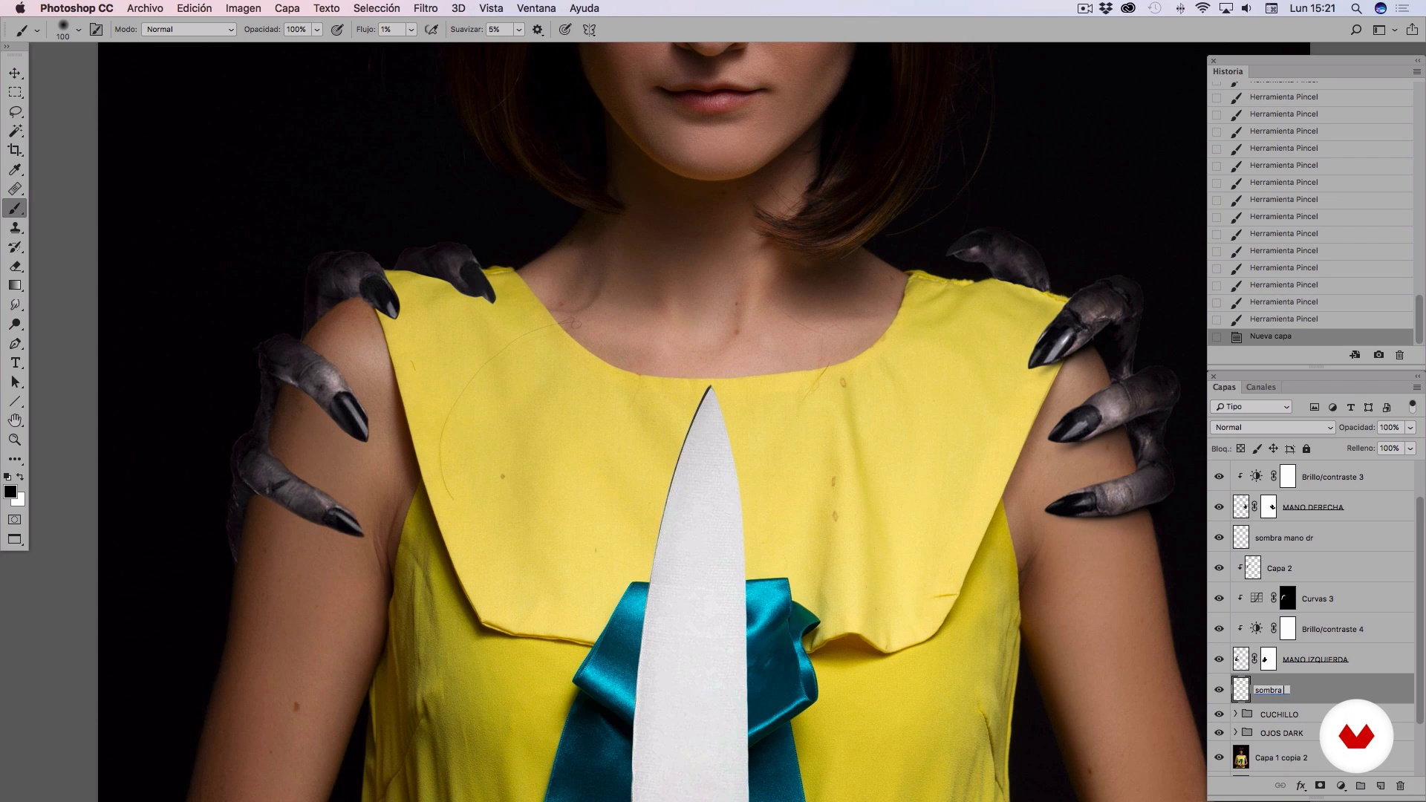
Task: Open smoothing options gear icon
Action: coord(538,30)
